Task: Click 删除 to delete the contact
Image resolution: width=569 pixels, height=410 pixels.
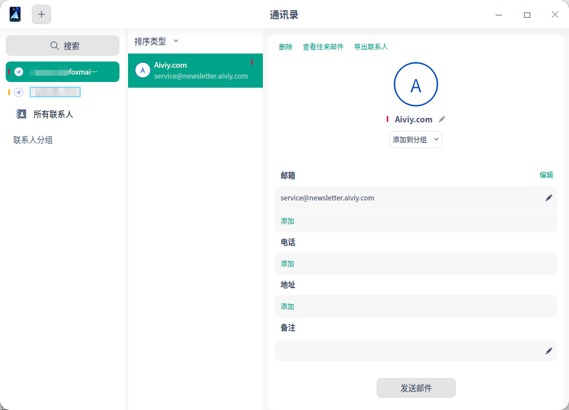Action: (286, 47)
